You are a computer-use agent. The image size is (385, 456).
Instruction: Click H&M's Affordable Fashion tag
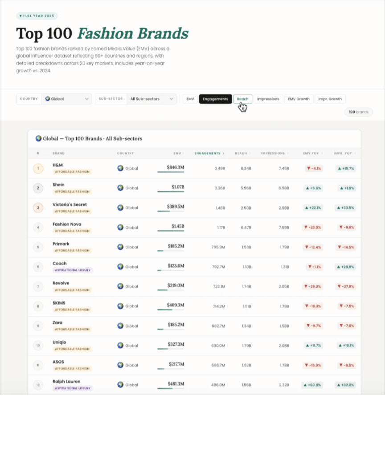[x=72, y=171]
